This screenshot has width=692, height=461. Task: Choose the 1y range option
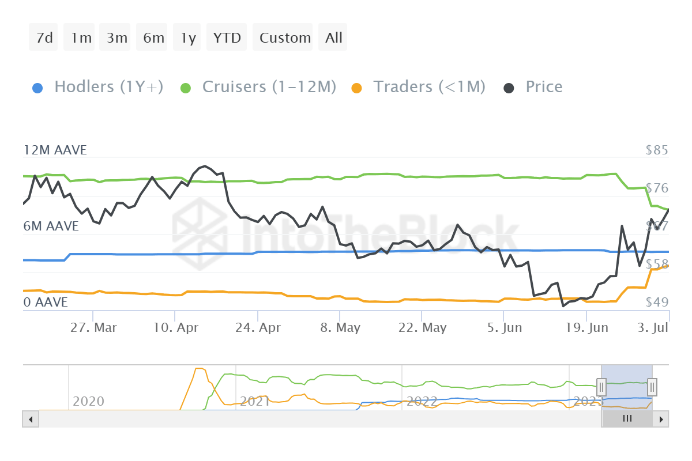pyautogui.click(x=188, y=38)
